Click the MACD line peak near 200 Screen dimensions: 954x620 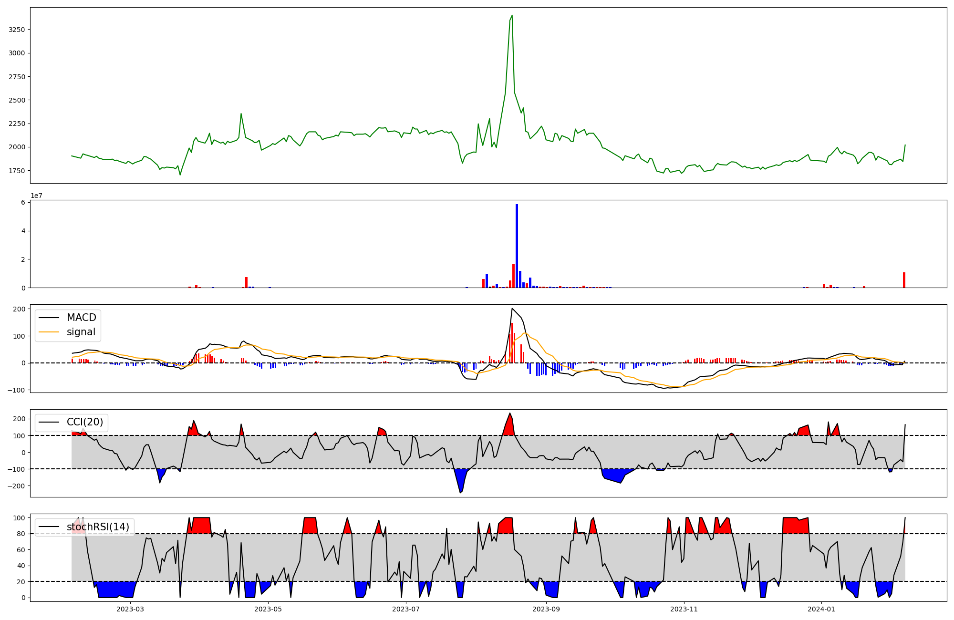[x=512, y=309]
